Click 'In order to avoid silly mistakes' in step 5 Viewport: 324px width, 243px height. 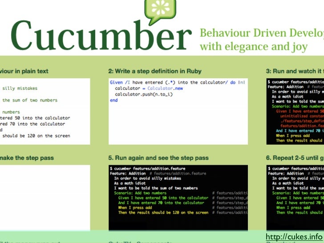click(x=148, y=178)
